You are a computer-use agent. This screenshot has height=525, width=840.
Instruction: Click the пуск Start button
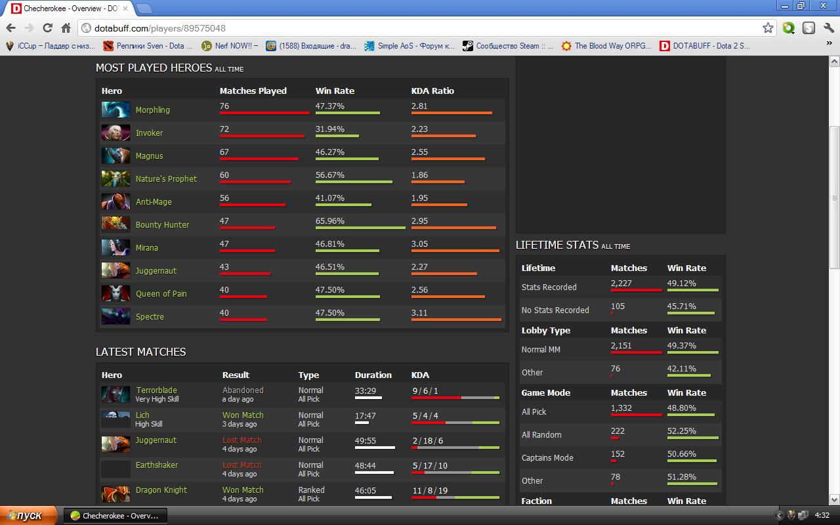click(30, 515)
